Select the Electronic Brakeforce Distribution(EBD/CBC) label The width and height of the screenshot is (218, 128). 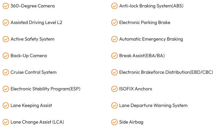point(166,72)
